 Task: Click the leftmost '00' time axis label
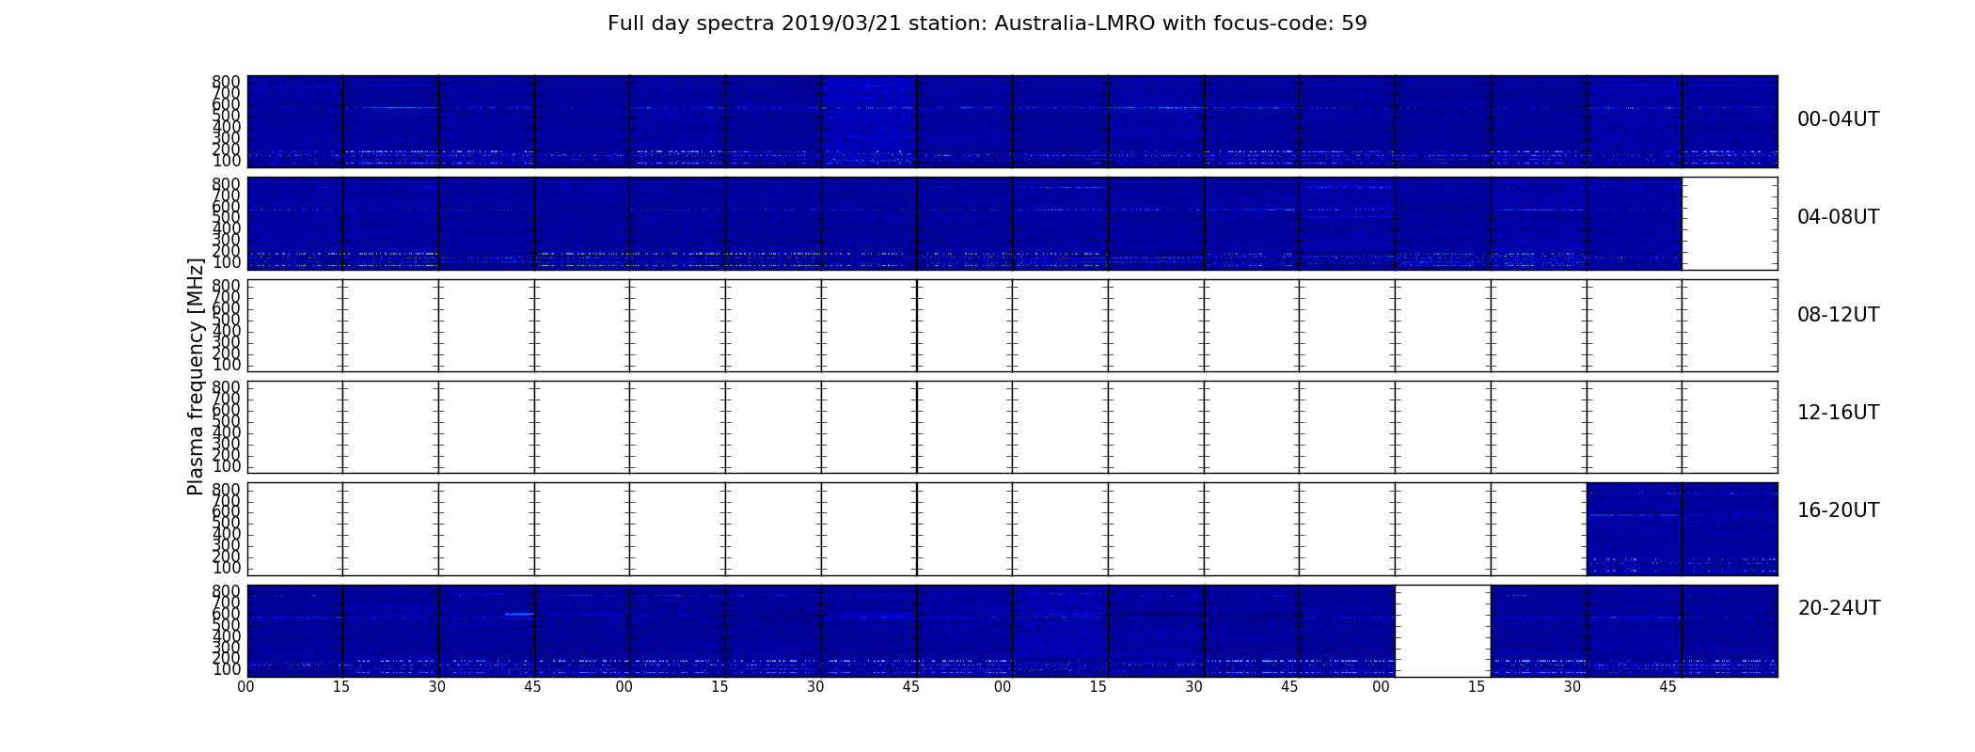tap(245, 687)
